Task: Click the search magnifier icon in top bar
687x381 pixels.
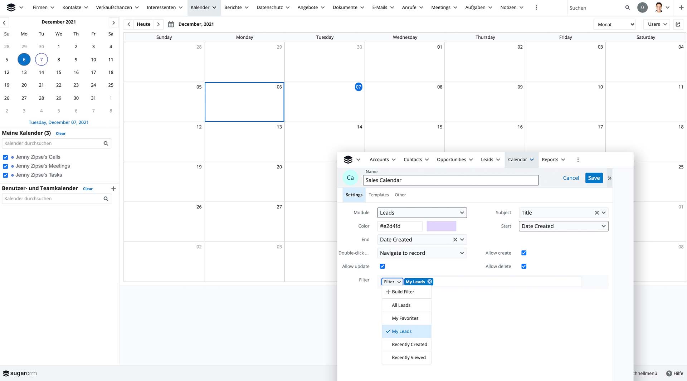Action: coord(627,8)
